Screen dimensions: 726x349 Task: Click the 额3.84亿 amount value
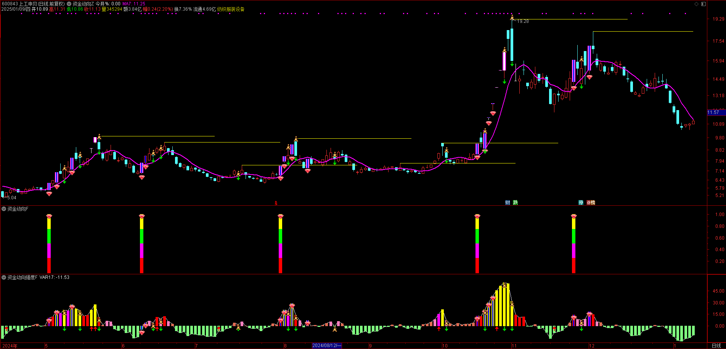pos(132,9)
